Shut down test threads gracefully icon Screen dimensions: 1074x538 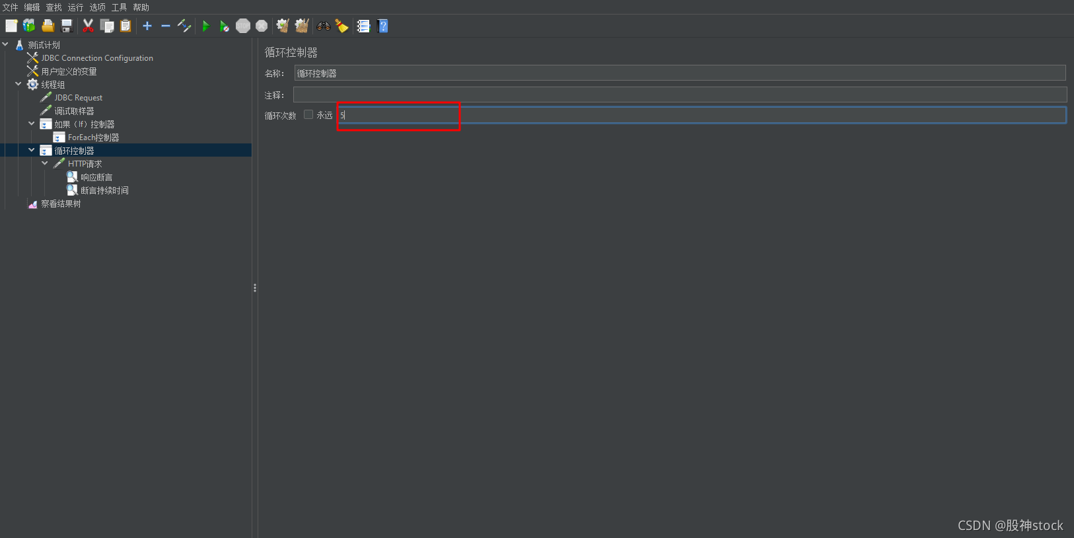(262, 26)
